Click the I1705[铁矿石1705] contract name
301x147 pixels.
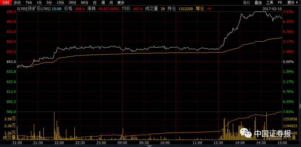click(x=33, y=8)
